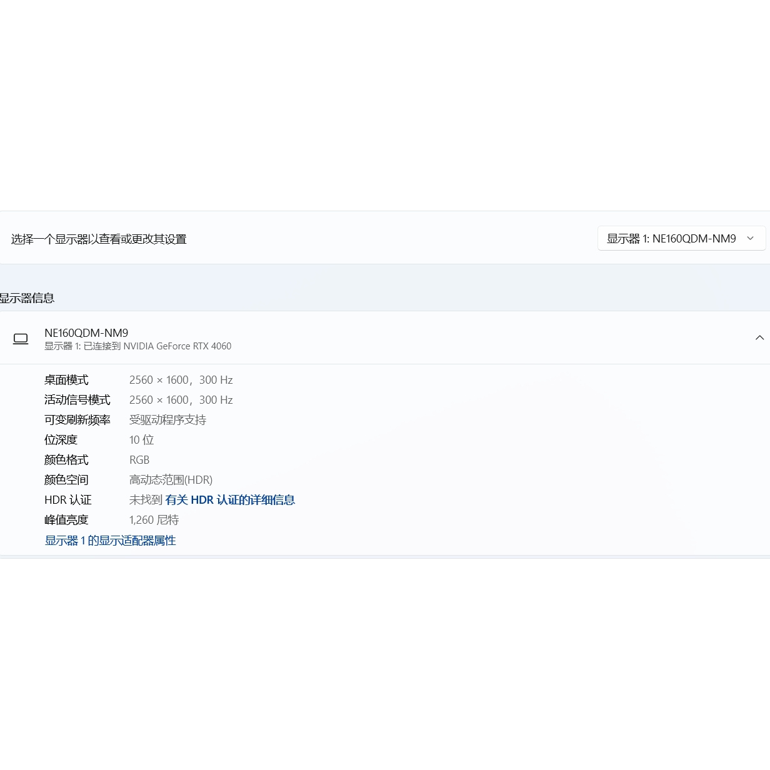Click the laptop display icon
Image resolution: width=770 pixels, height=770 pixels.
point(21,339)
